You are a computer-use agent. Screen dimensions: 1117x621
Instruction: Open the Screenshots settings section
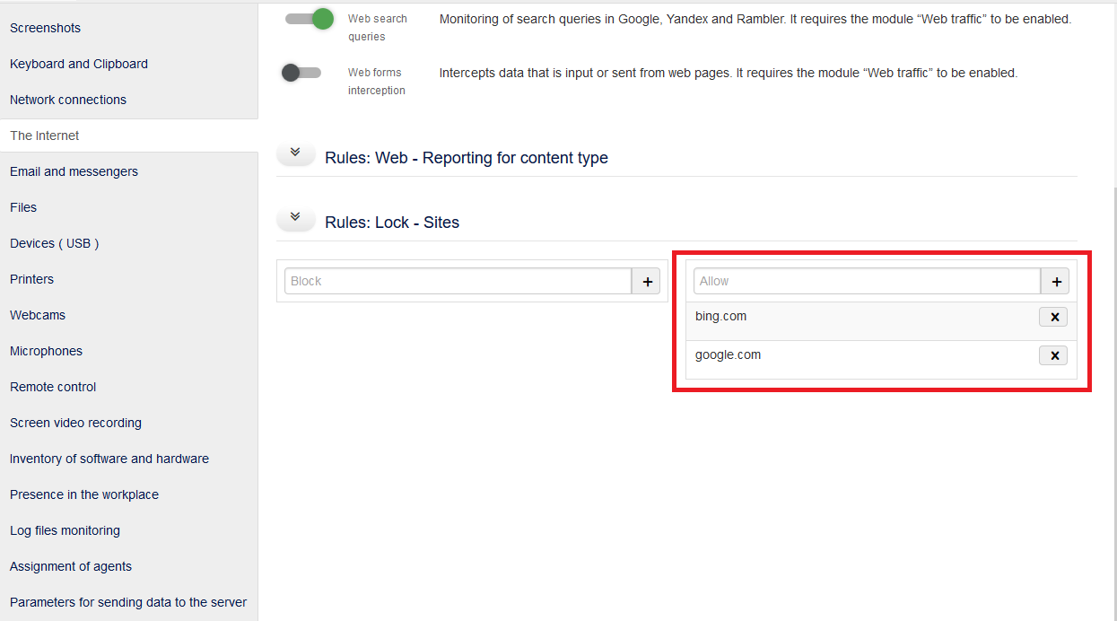(45, 28)
